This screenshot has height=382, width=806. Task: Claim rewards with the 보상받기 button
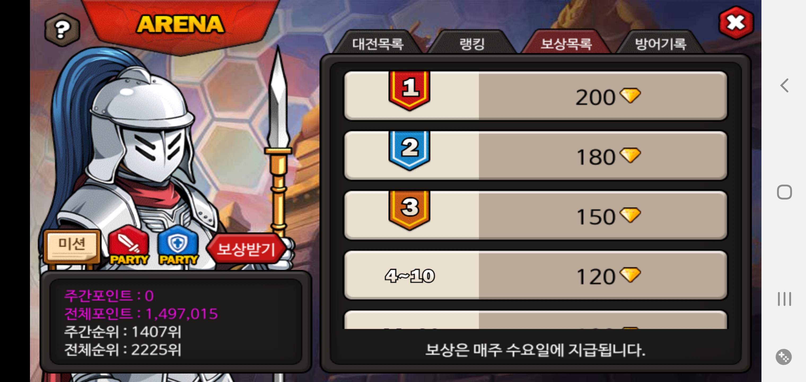246,249
